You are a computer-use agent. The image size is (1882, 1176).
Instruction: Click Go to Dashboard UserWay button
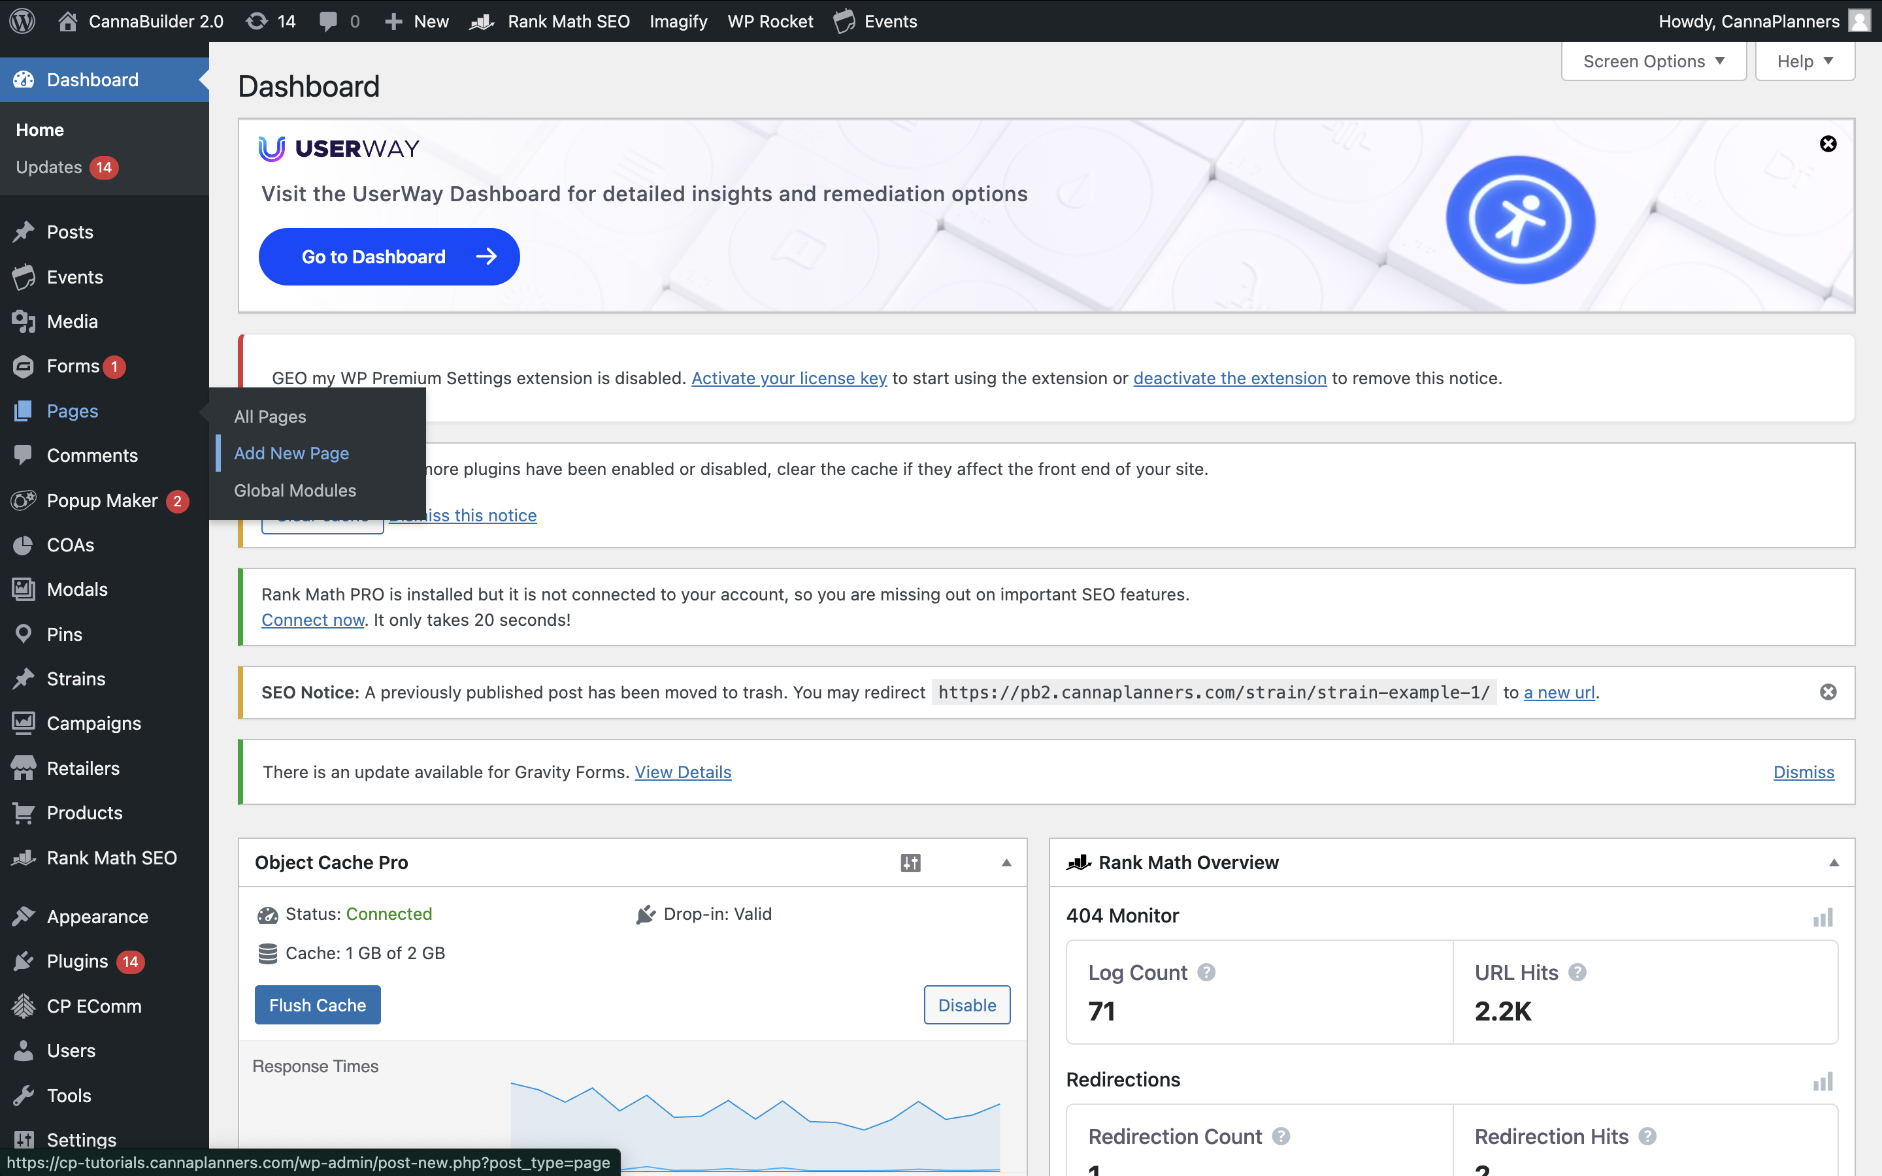(x=389, y=257)
